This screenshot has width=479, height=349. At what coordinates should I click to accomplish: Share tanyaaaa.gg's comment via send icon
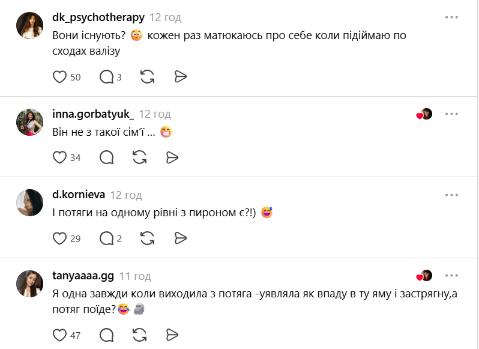(172, 335)
